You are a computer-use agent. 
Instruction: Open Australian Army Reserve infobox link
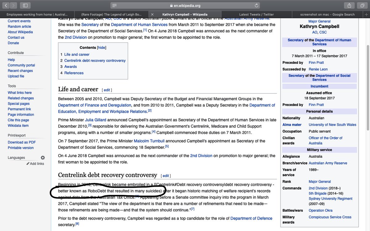328,163
